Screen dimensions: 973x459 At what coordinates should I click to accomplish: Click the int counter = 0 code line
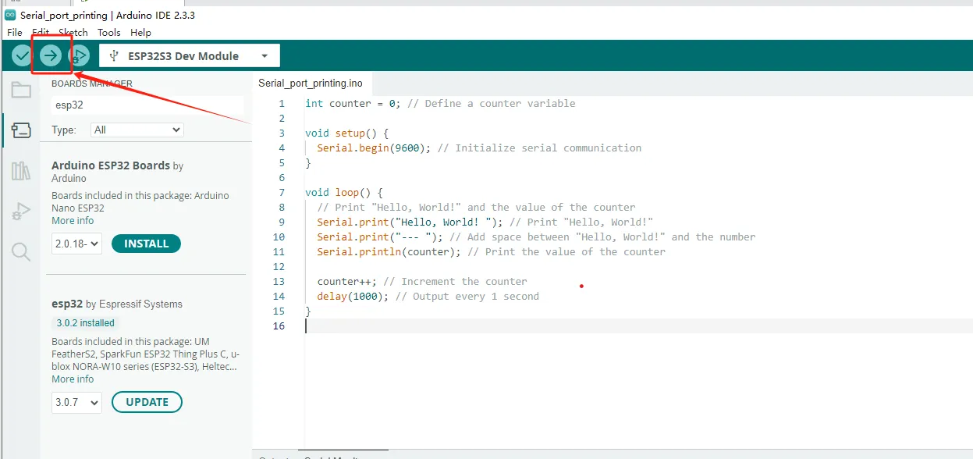pos(440,103)
